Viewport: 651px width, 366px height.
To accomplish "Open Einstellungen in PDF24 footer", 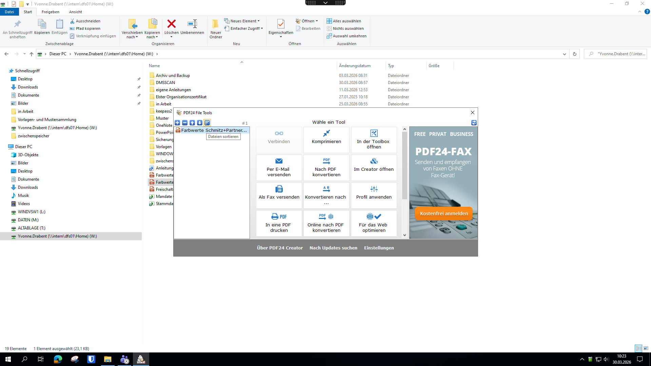I will coord(379,248).
